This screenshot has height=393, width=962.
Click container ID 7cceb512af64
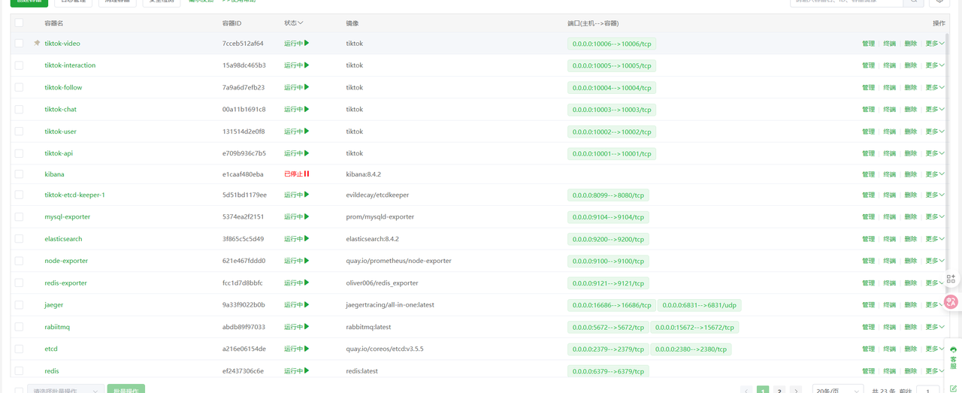243,44
